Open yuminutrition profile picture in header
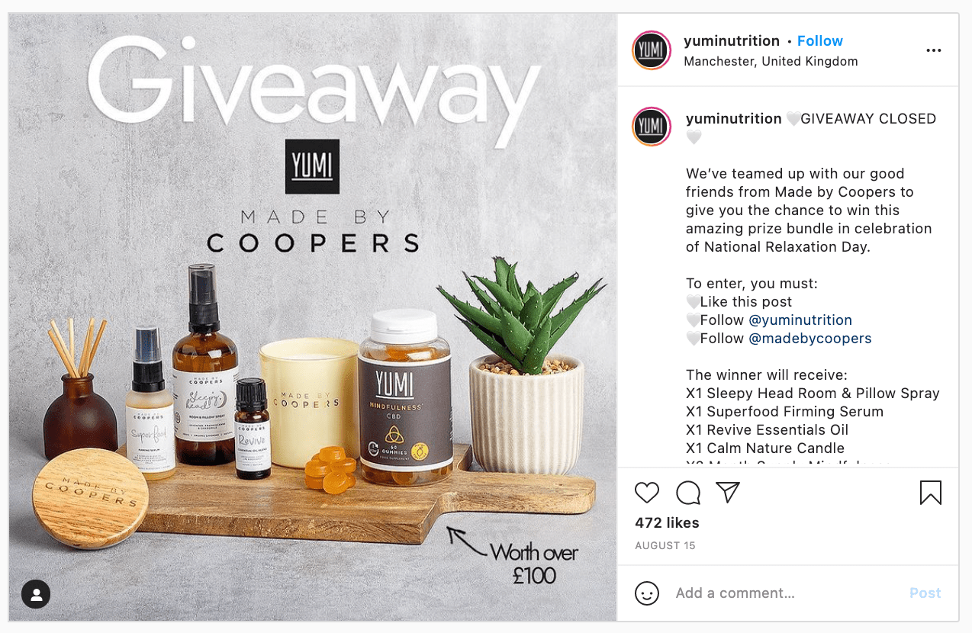This screenshot has width=972, height=633. tap(652, 50)
